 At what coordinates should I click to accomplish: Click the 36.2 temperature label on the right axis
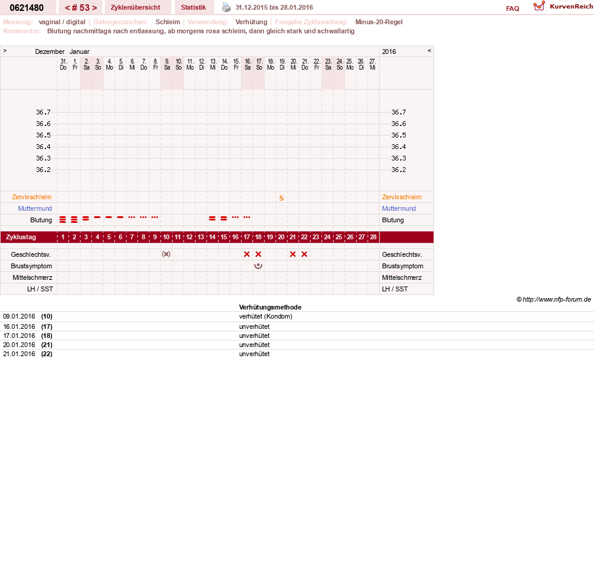(x=398, y=170)
